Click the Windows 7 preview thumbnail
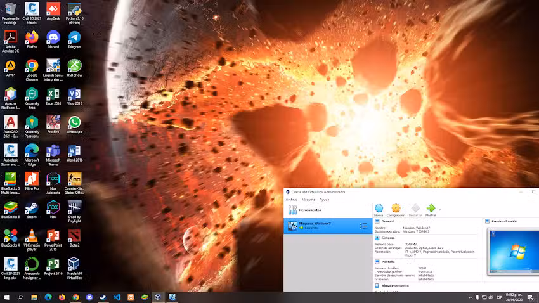Screen dimensions: 539x303 [514, 250]
